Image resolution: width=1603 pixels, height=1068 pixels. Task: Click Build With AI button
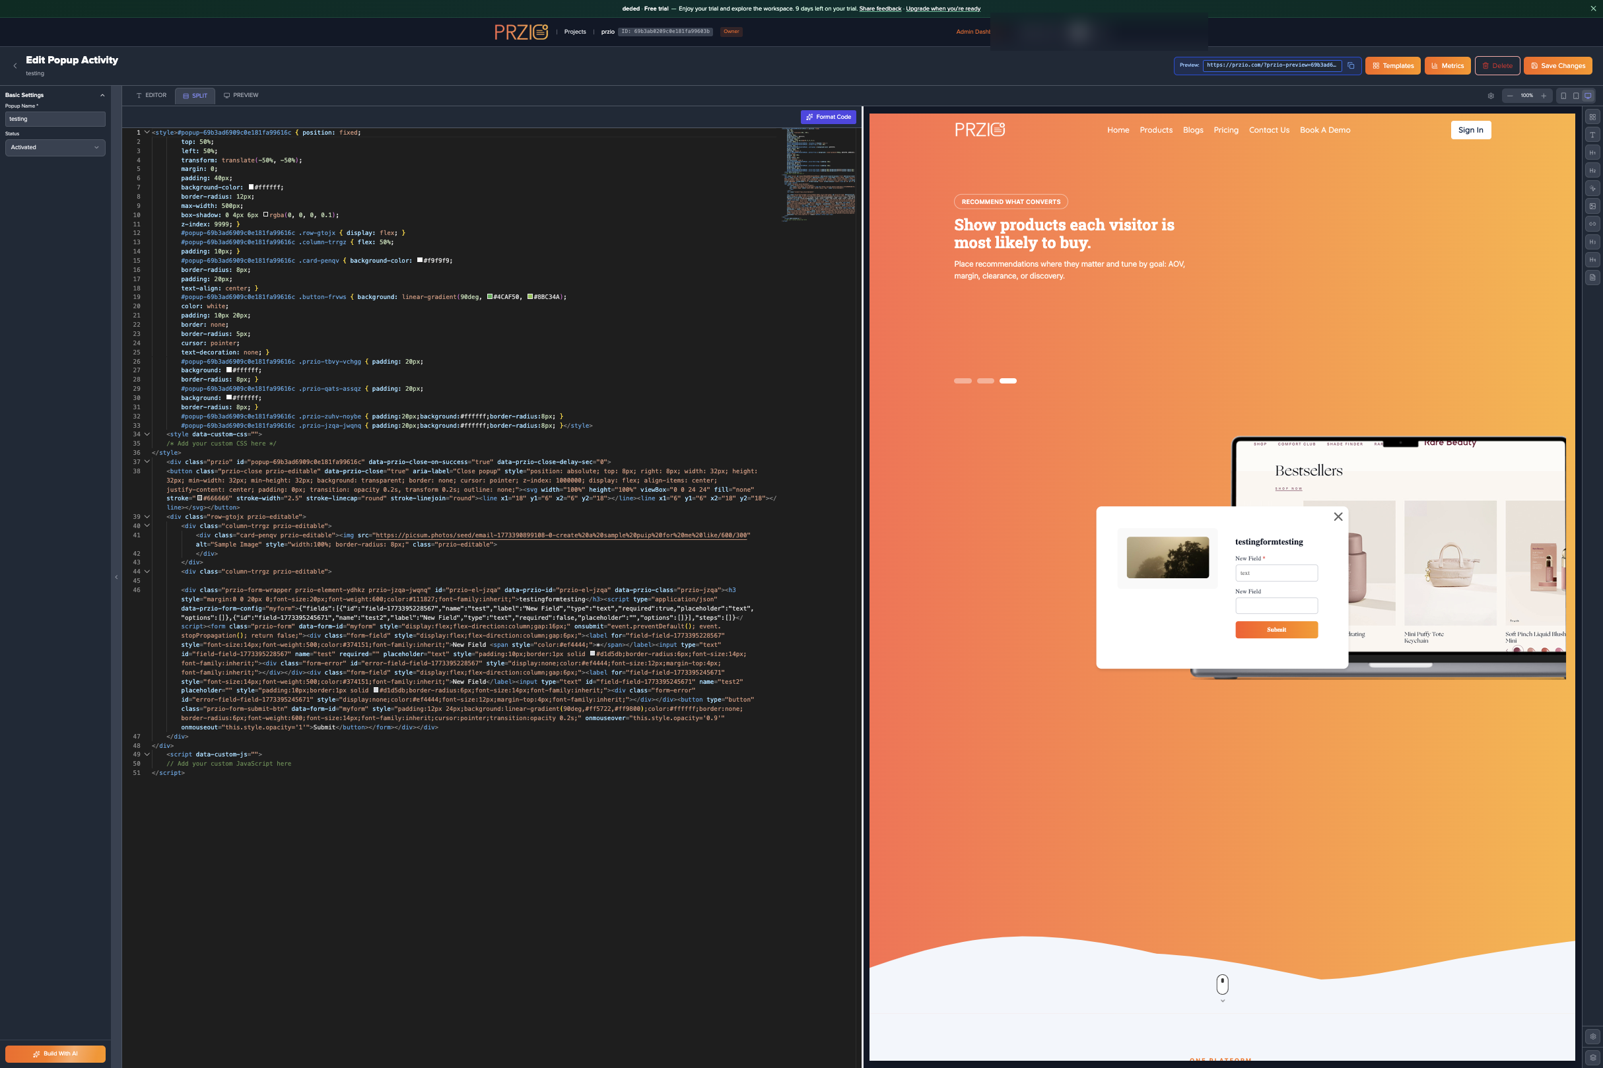point(55,1053)
